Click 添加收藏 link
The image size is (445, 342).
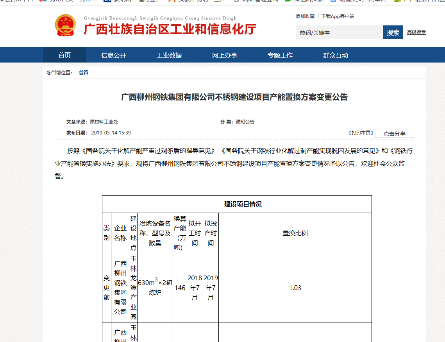pyautogui.click(x=305, y=16)
